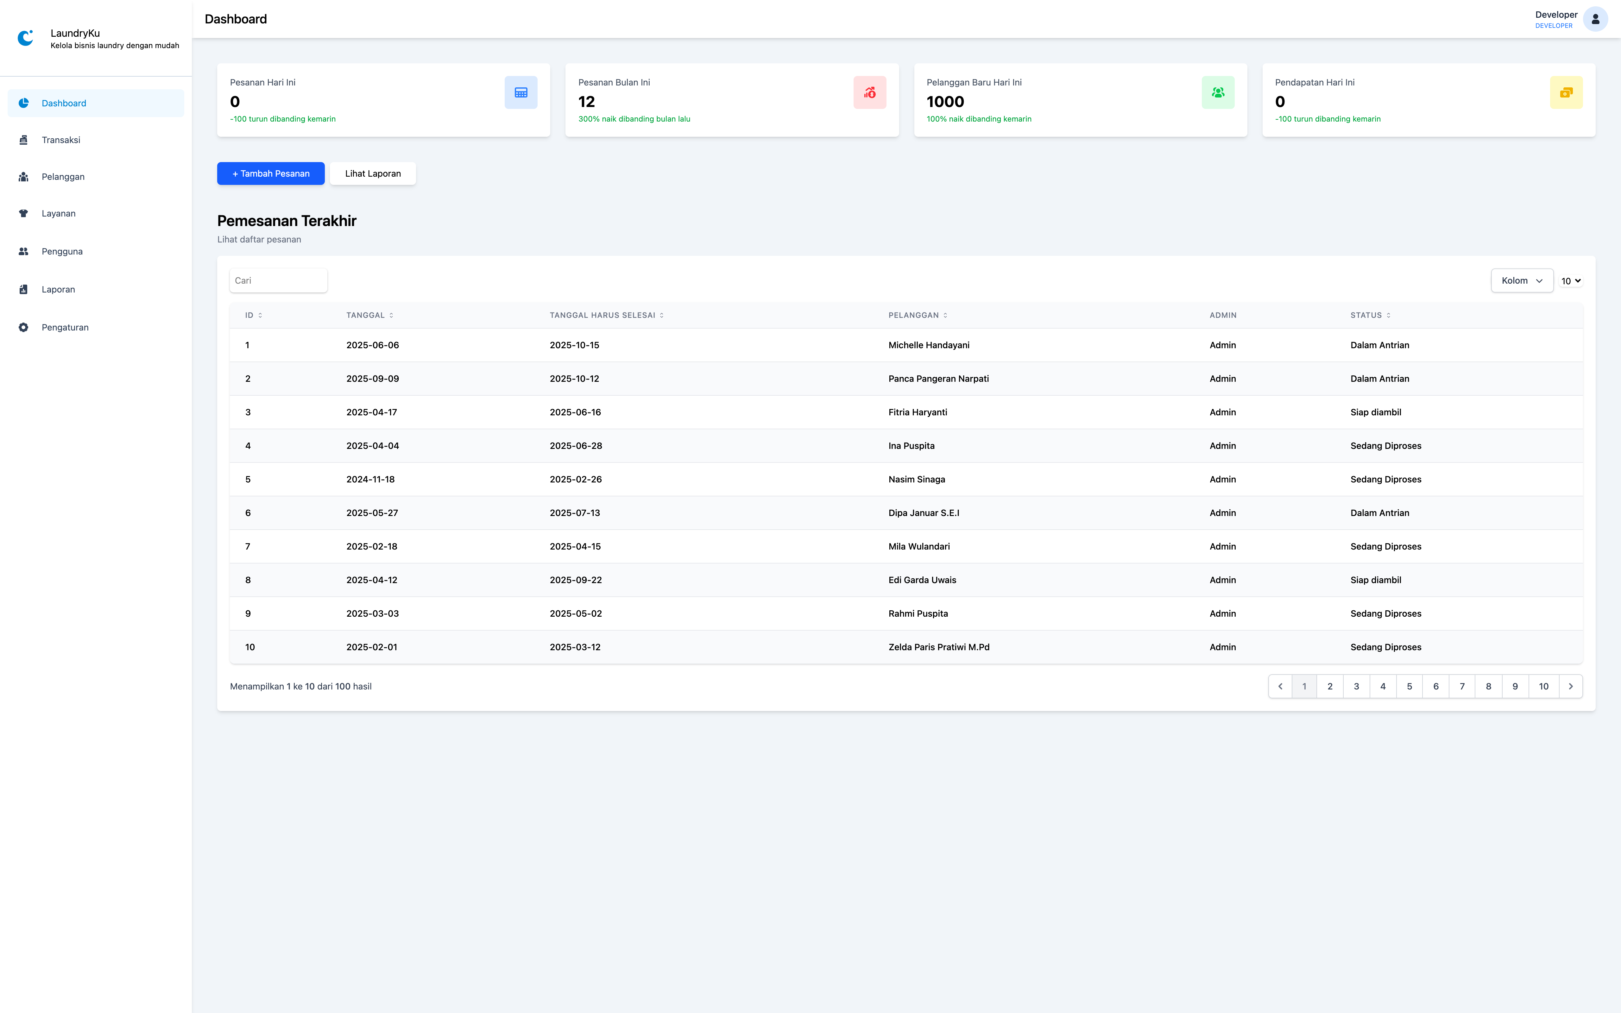Select Dashboard in the sidebar menu

64,103
